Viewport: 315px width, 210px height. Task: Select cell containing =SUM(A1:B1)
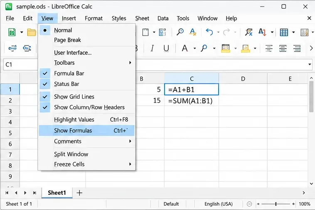click(x=192, y=100)
